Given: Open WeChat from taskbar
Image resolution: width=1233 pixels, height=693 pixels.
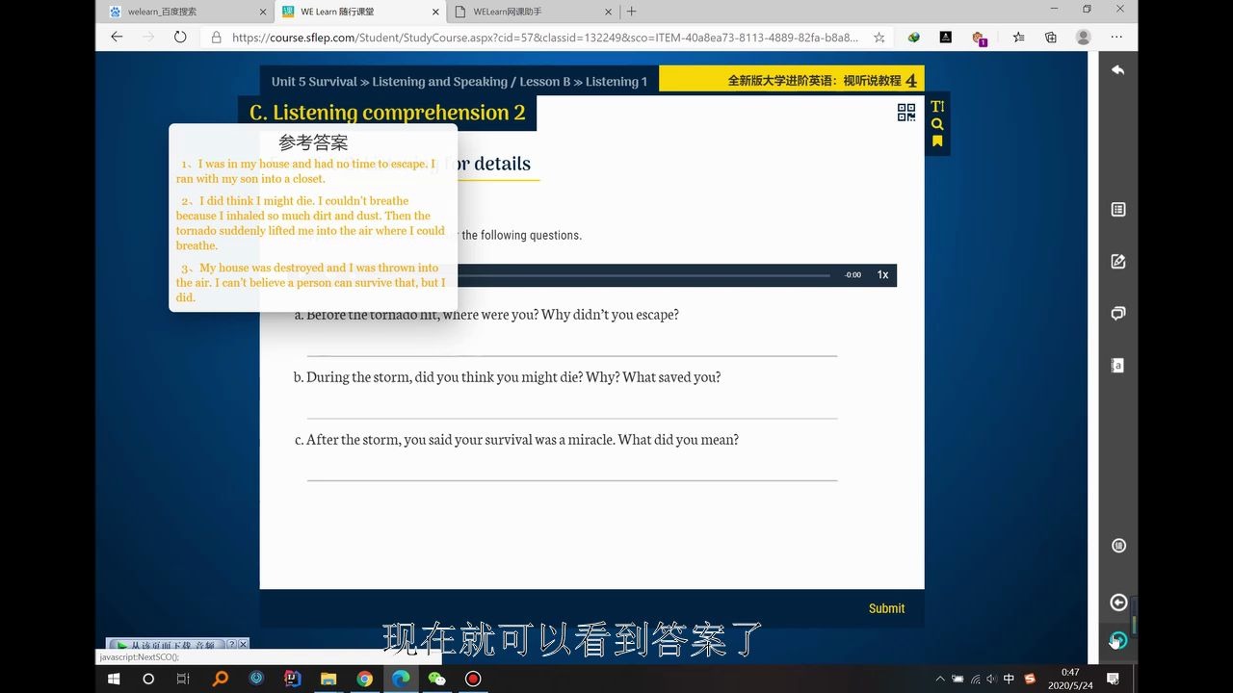Looking at the screenshot, I should (x=436, y=679).
